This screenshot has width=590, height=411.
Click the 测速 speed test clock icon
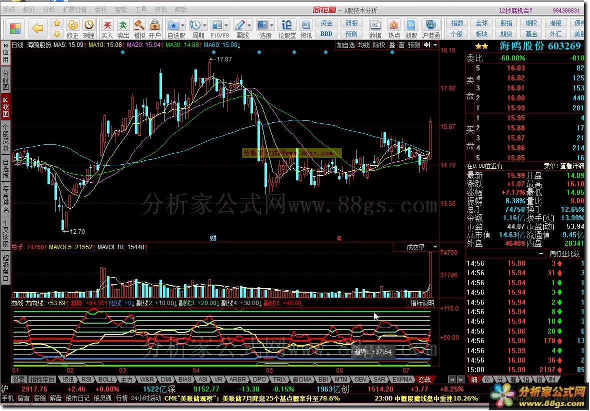coord(89,29)
